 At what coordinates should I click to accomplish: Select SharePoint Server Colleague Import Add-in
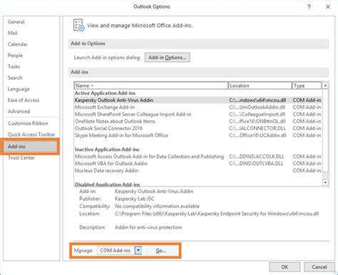198,114
